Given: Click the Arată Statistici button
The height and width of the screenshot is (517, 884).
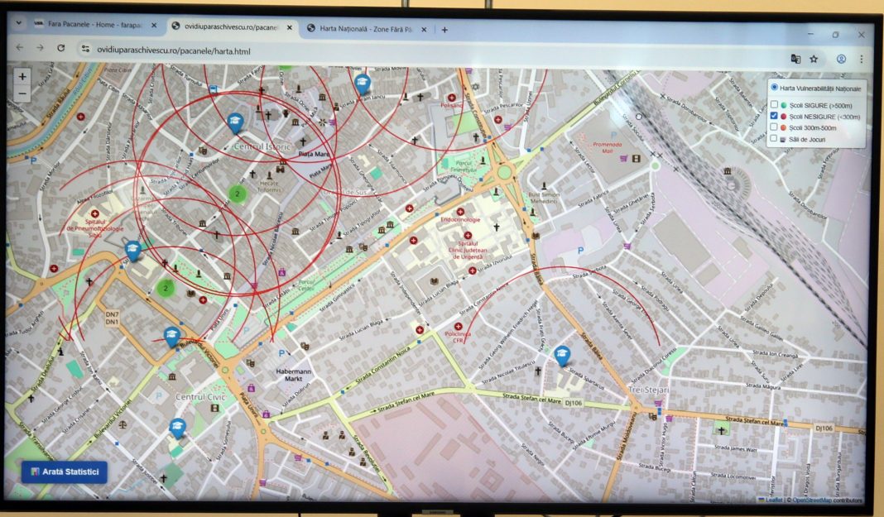Looking at the screenshot, I should tap(65, 472).
